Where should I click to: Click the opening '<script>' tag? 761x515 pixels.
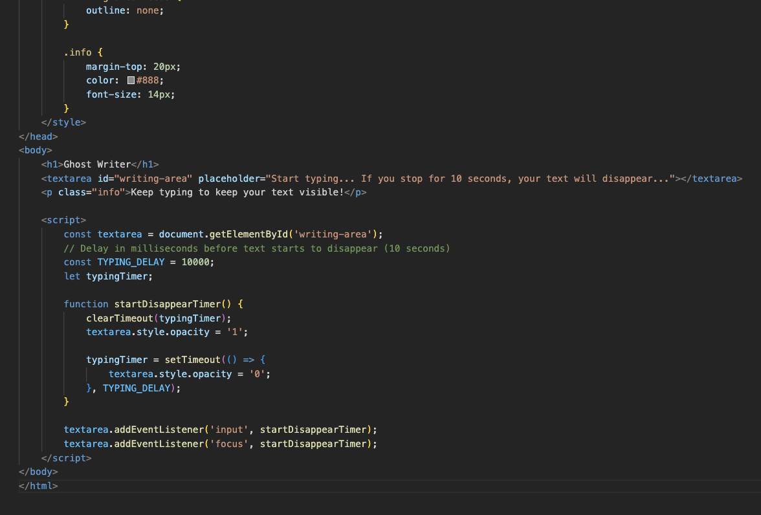tap(63, 221)
